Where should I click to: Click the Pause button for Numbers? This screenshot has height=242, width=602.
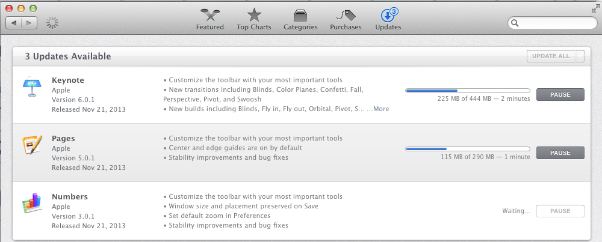(x=560, y=211)
